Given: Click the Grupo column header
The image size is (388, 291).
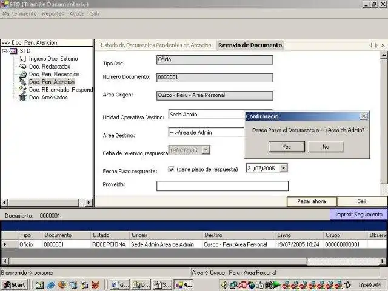Looking at the screenshot, I should tap(345, 235).
